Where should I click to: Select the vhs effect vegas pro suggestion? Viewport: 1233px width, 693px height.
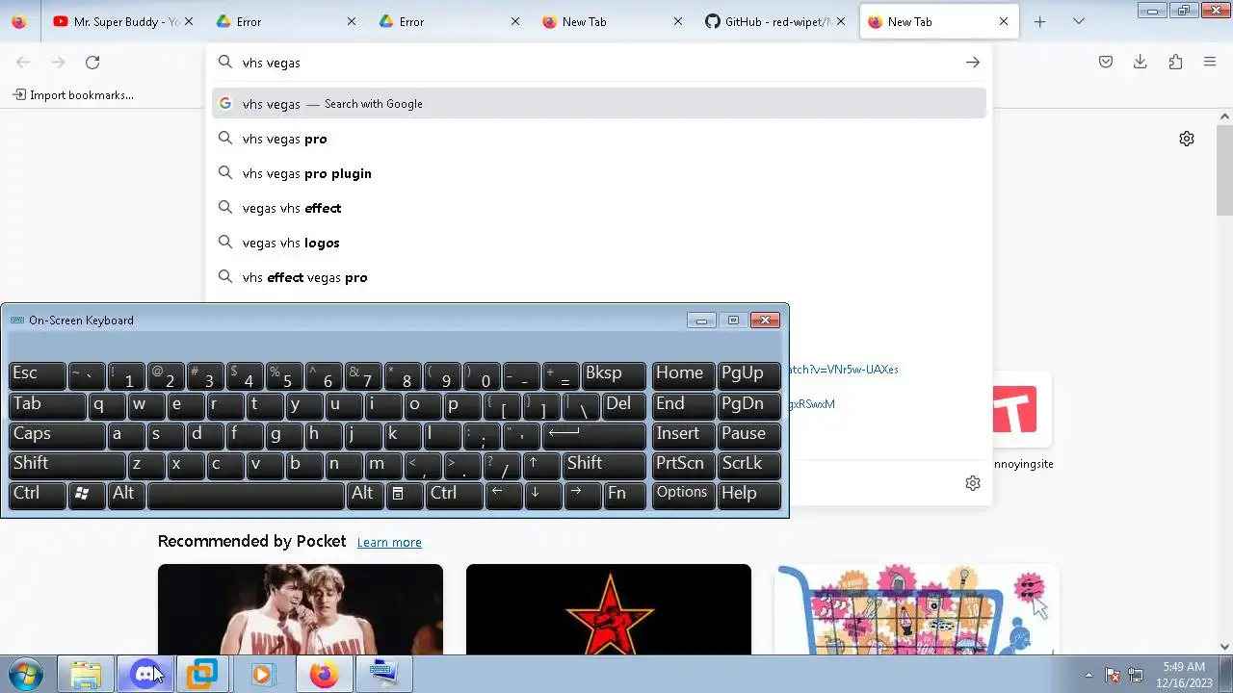click(599, 277)
